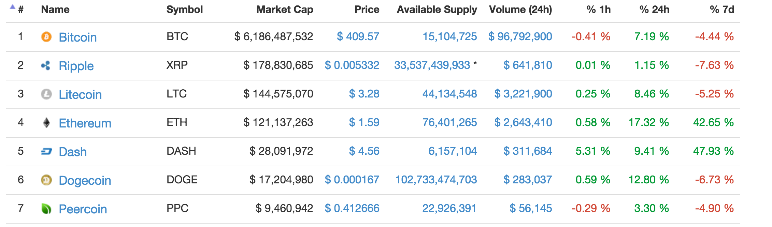Click the Bitcoin orange logo icon
The height and width of the screenshot is (227, 772).
[x=46, y=37]
